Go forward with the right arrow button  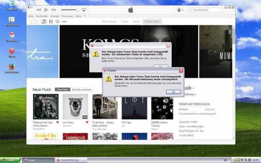pyautogui.click(x=37, y=21)
